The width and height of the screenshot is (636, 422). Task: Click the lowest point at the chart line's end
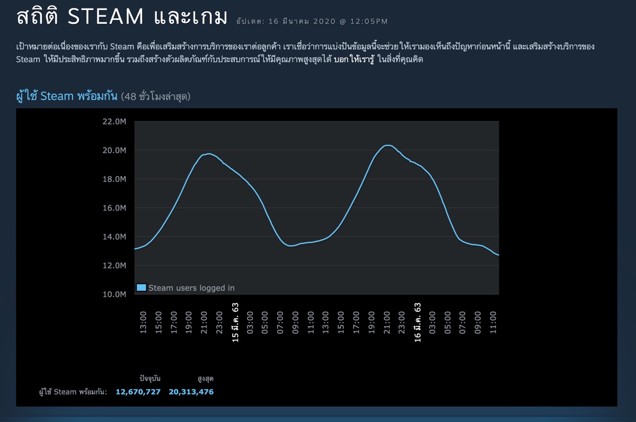tap(498, 255)
